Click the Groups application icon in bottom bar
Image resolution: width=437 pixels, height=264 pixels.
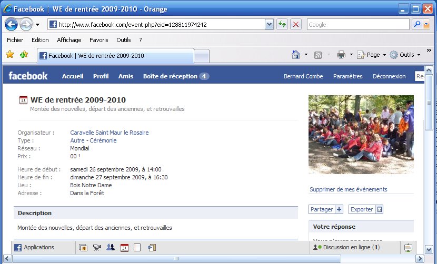[x=111, y=247]
